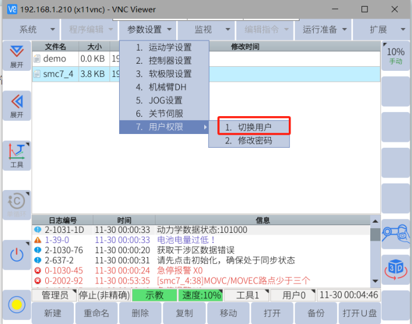Click the 展开 left-arrow icon
The height and width of the screenshot is (324, 412).
pyautogui.click(x=17, y=105)
